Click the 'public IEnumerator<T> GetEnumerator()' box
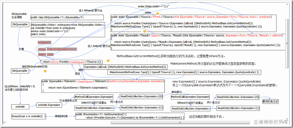 click(x=130, y=116)
